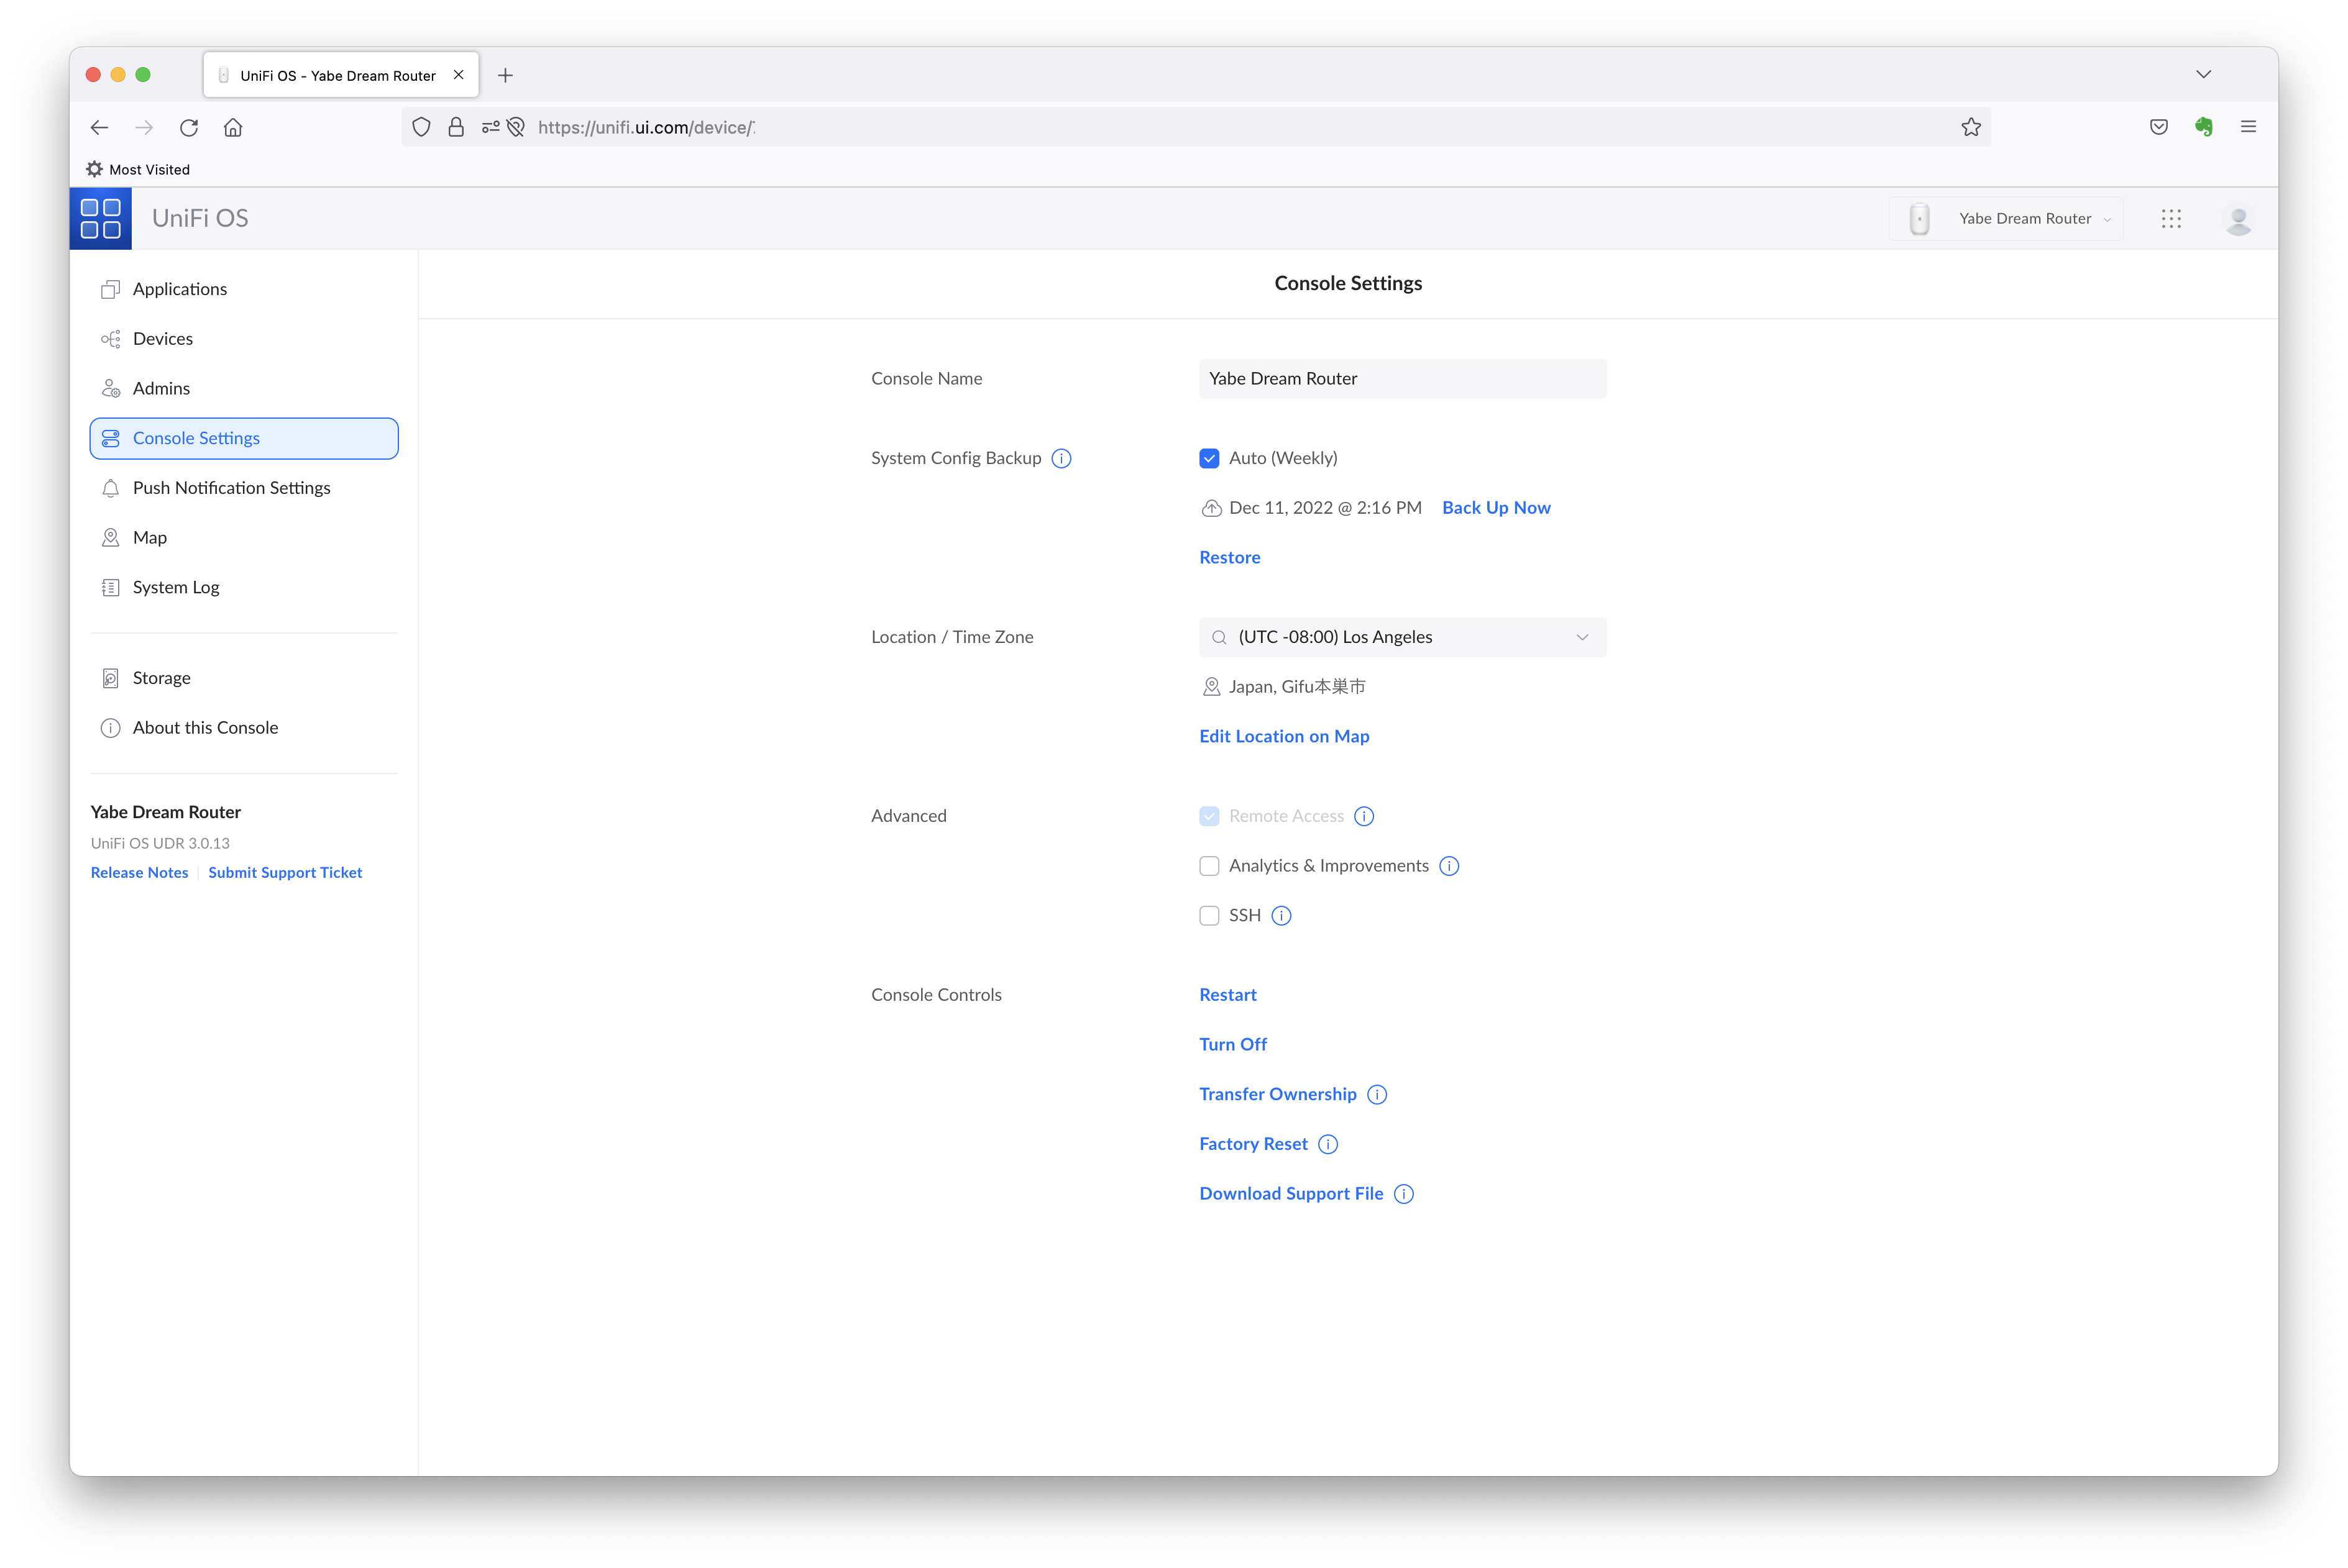
Task: Reload the page with refresh icon
Action: [189, 127]
